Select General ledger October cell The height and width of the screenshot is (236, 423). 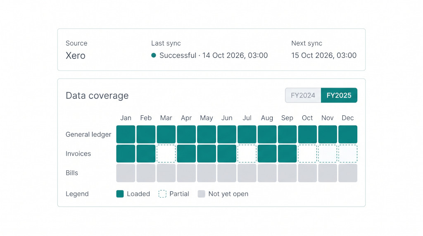[307, 134]
